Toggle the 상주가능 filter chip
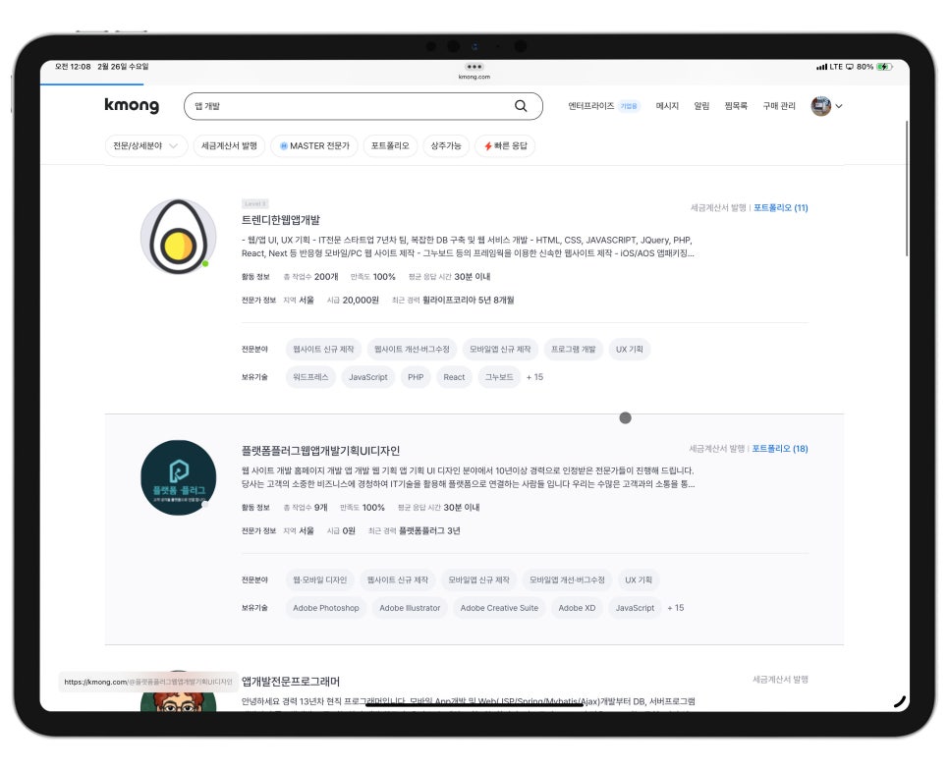 point(445,145)
